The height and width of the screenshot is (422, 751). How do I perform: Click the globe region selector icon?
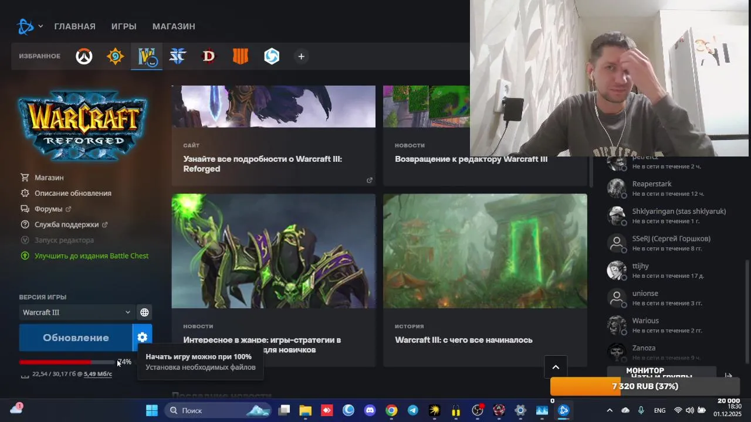click(144, 312)
